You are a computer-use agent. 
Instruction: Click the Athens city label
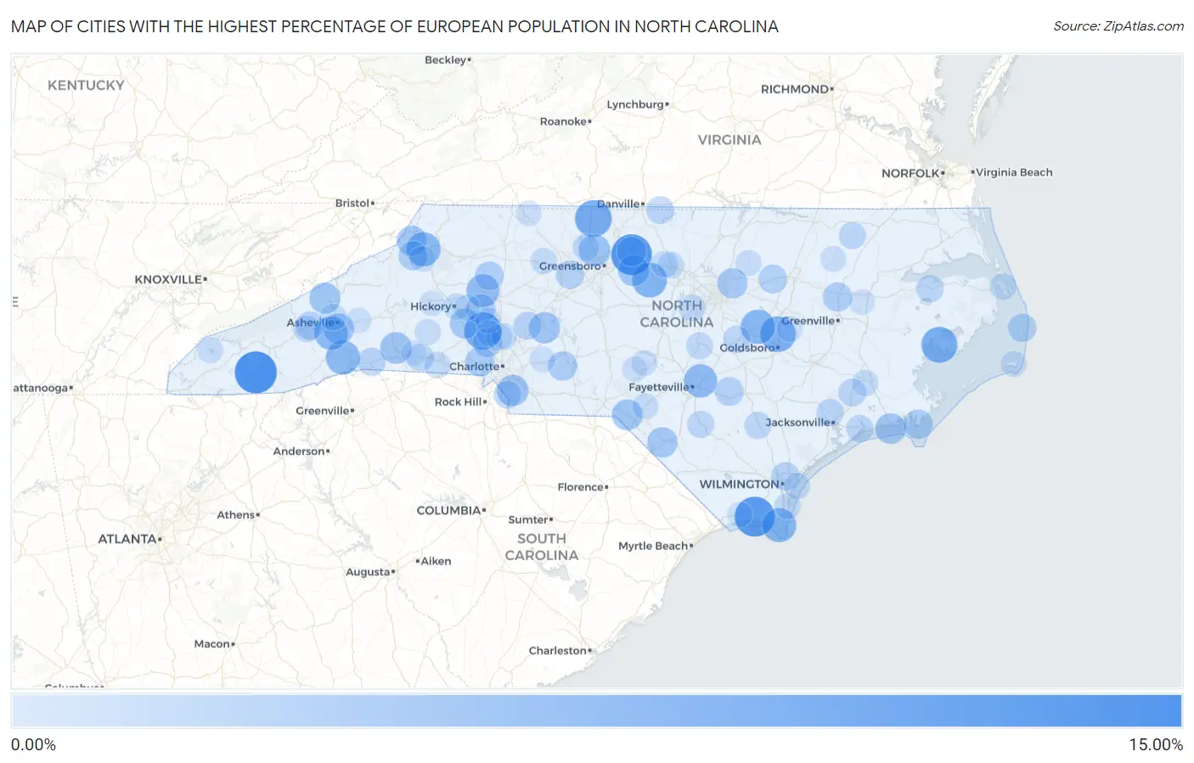[237, 514]
